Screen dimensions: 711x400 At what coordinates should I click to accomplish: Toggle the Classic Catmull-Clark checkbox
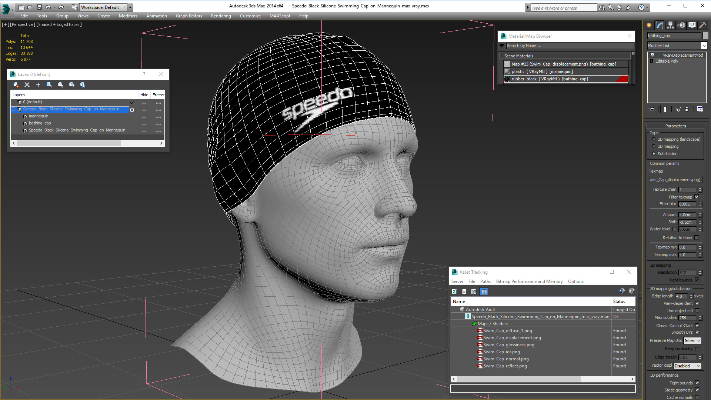[697, 326]
